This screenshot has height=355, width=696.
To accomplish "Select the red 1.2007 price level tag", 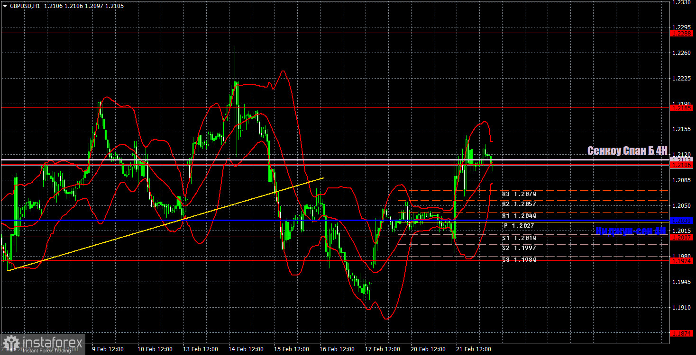I will [682, 237].
